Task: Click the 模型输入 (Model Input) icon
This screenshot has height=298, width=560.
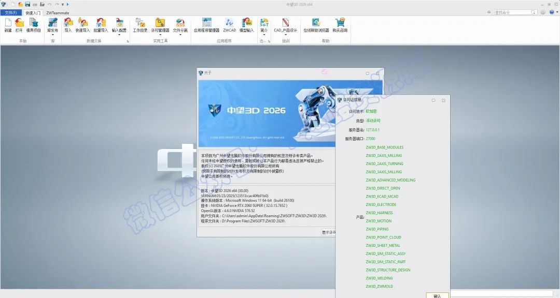Action: [x=246, y=23]
